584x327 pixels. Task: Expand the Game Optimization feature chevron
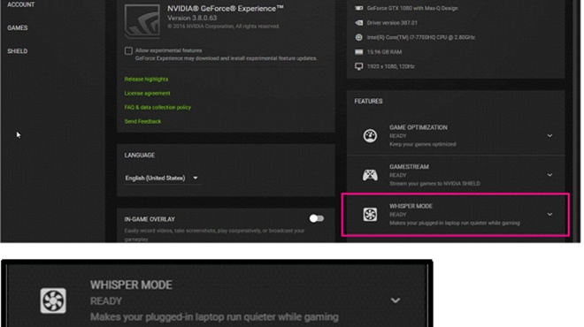pyautogui.click(x=549, y=136)
